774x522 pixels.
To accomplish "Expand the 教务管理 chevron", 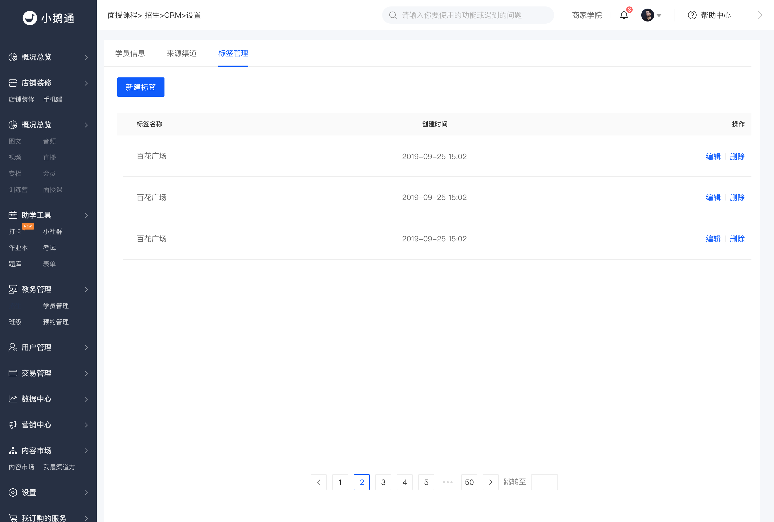I will (x=86, y=289).
